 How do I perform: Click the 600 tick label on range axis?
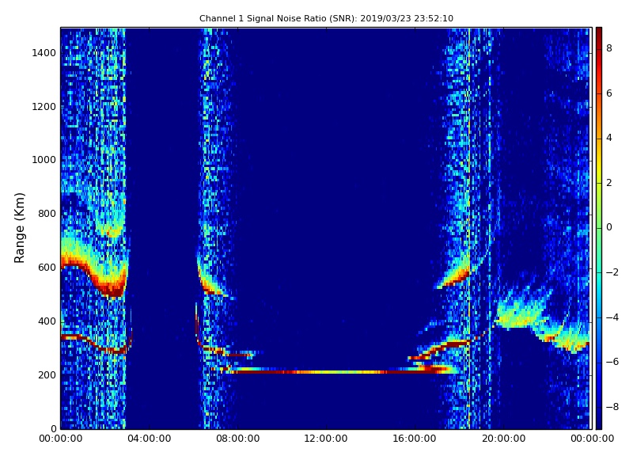coord(47,268)
